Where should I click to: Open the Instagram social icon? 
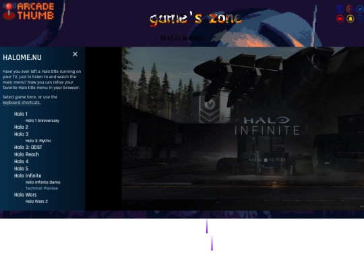pos(350,9)
